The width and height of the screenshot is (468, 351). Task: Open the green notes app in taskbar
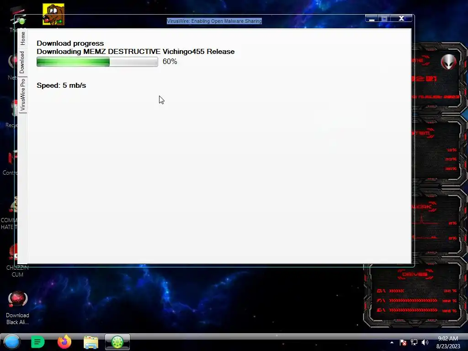point(37,342)
